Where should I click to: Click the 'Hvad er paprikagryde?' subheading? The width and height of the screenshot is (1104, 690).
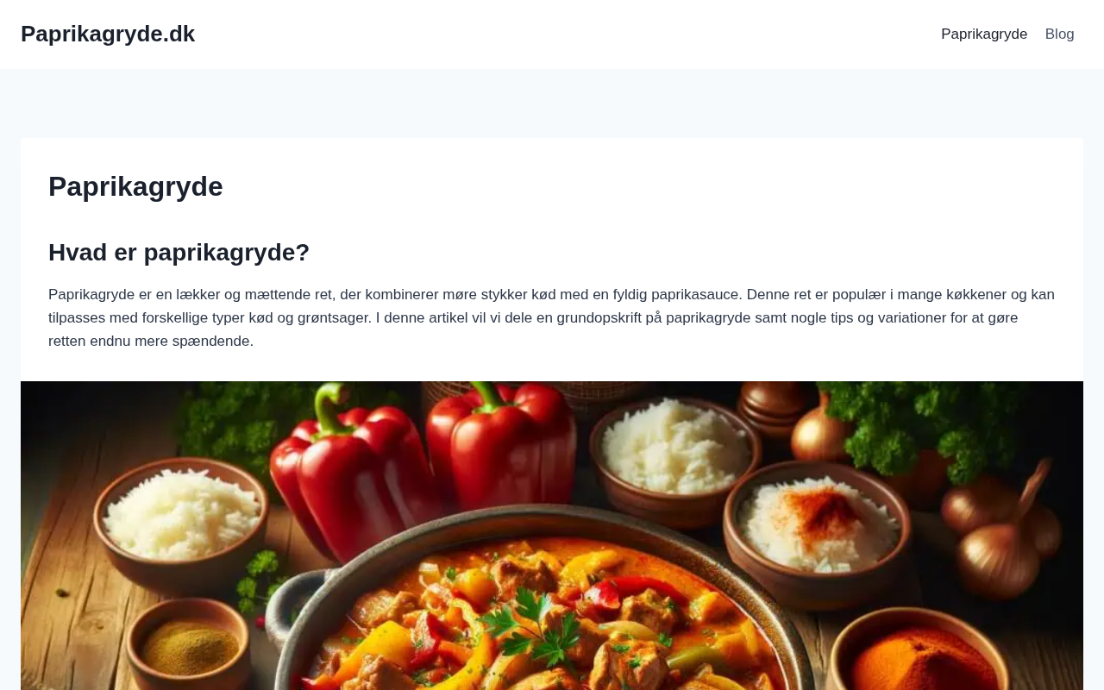179,253
